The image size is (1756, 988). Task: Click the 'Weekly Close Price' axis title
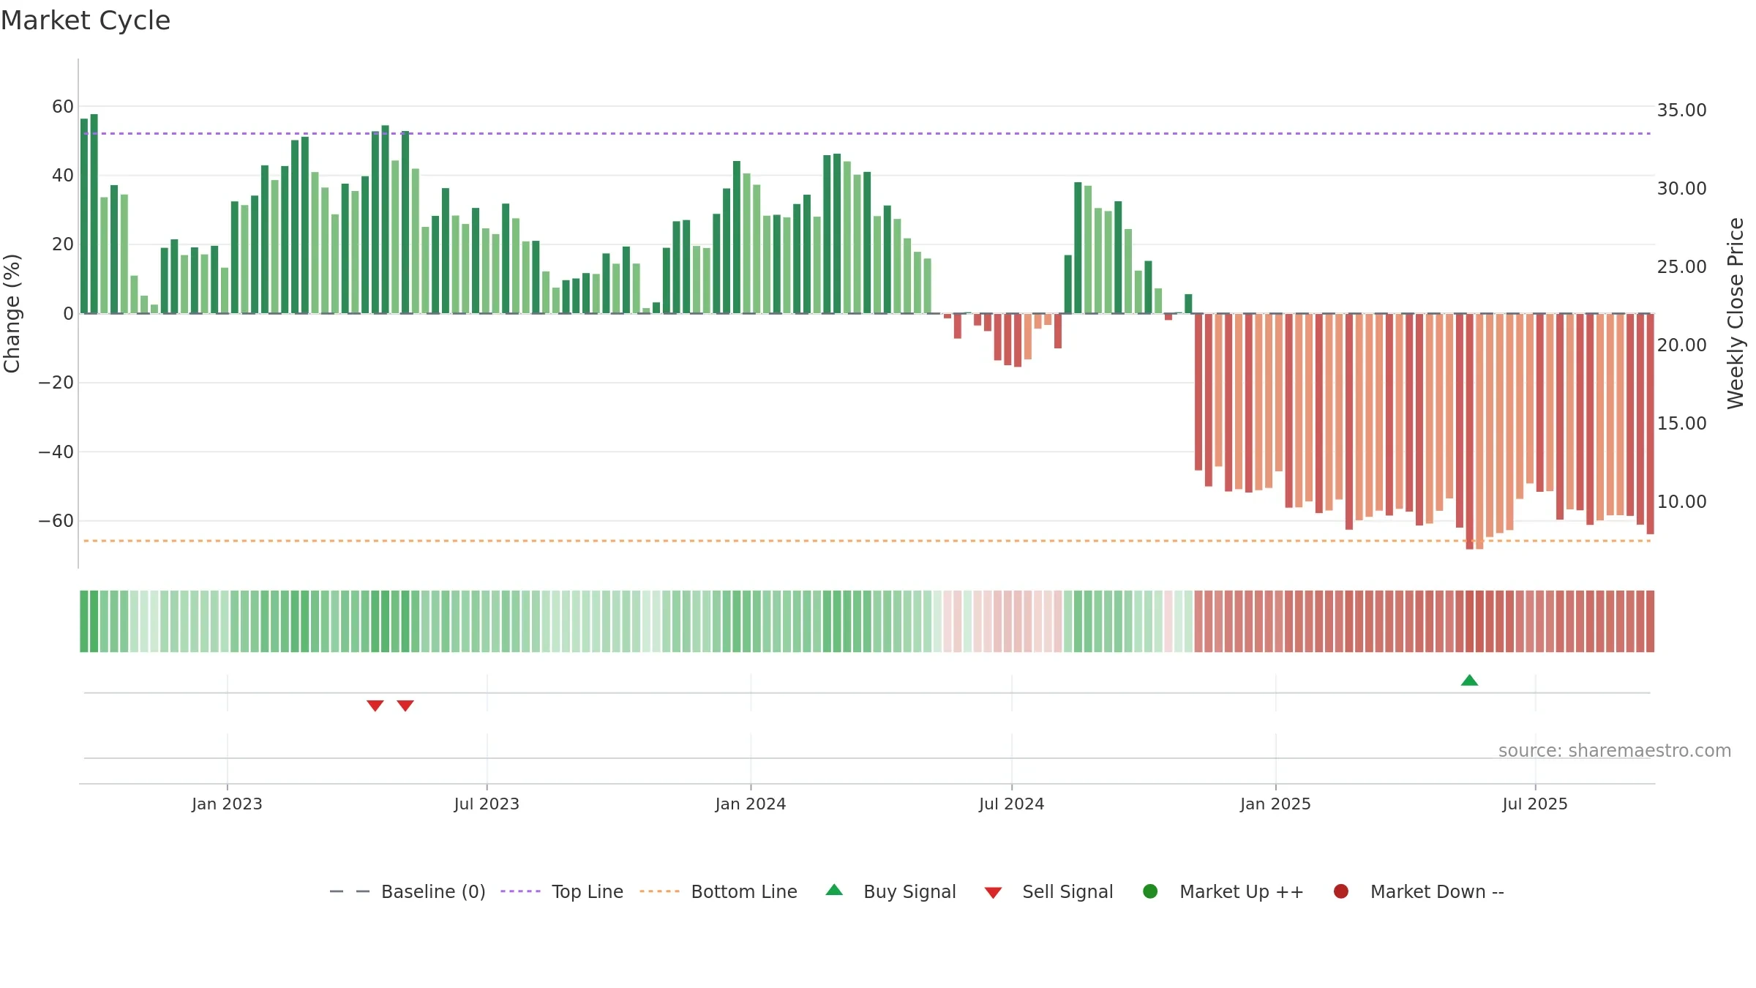tap(1736, 313)
